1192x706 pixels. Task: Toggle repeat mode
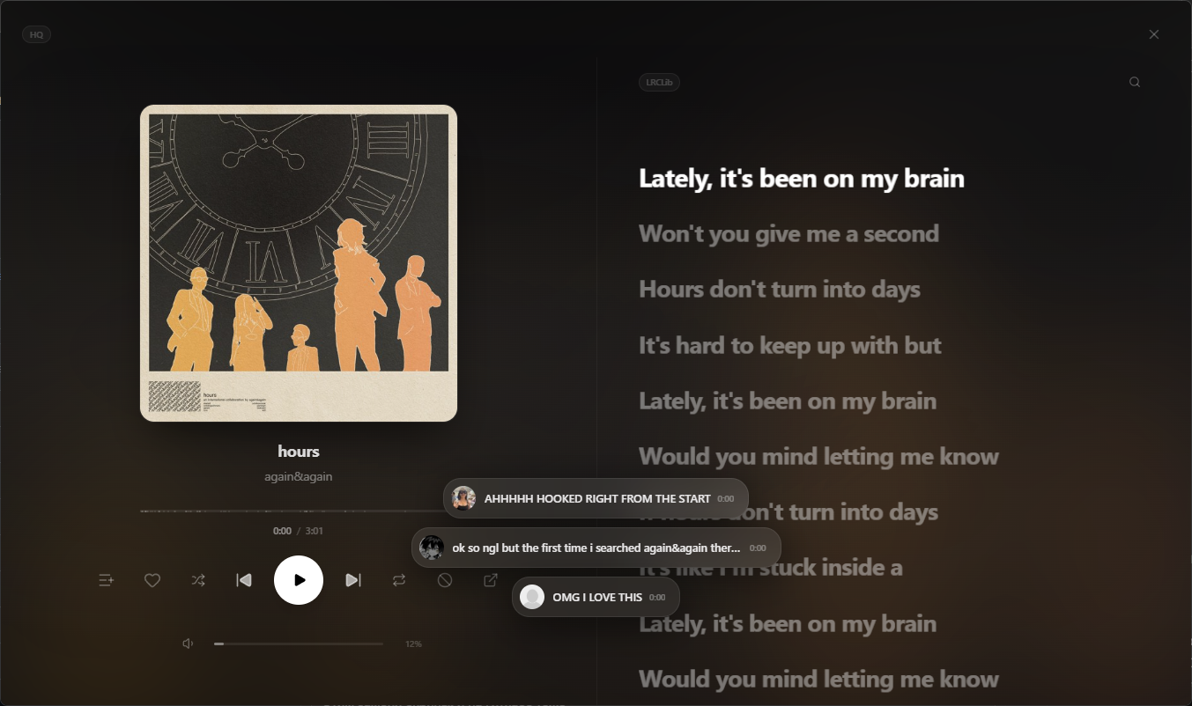tap(399, 580)
